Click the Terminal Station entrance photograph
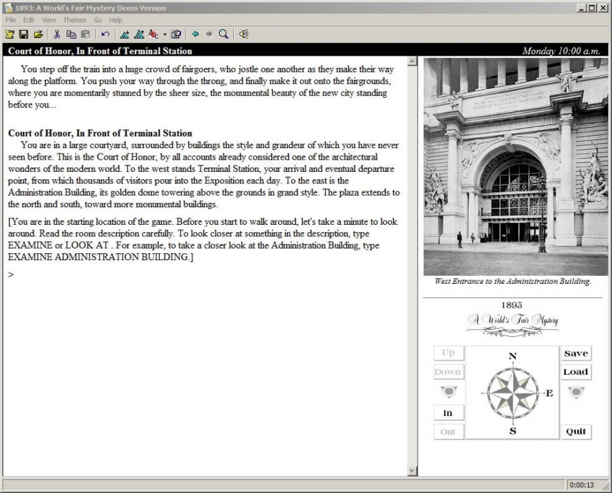The width and height of the screenshot is (612, 493). point(515,166)
